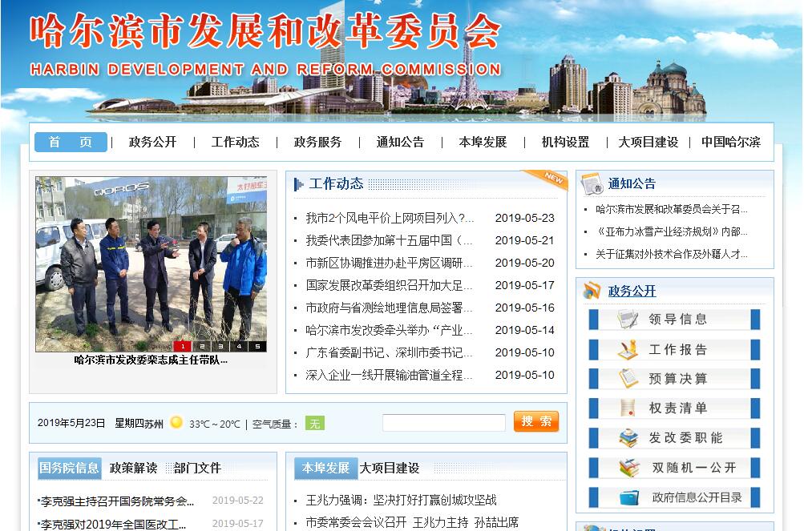Show slide 1 in the carousel
Screen dimensions: 804x531
[183, 347]
